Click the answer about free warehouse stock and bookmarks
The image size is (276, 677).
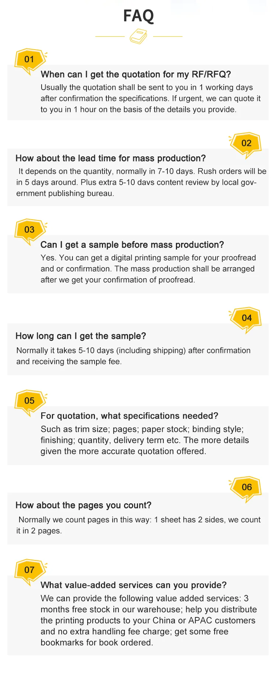(x=148, y=620)
